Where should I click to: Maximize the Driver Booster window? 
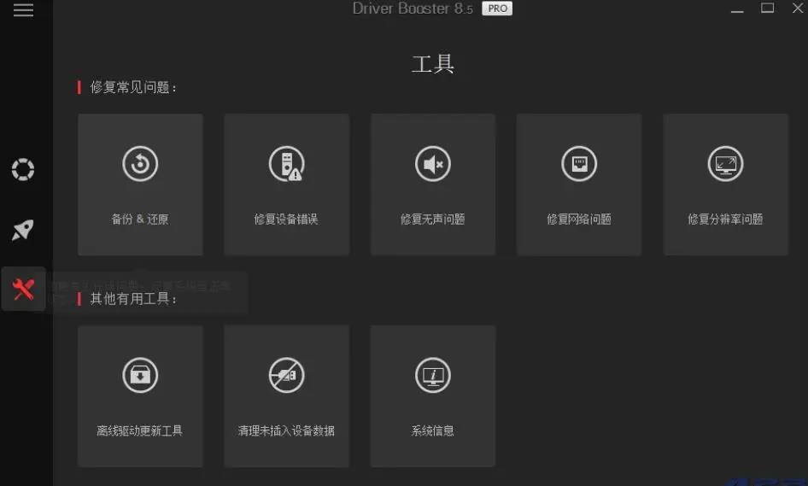[x=767, y=9]
